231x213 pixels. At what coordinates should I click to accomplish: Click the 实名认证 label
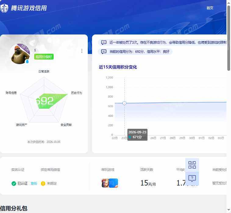[18, 170]
